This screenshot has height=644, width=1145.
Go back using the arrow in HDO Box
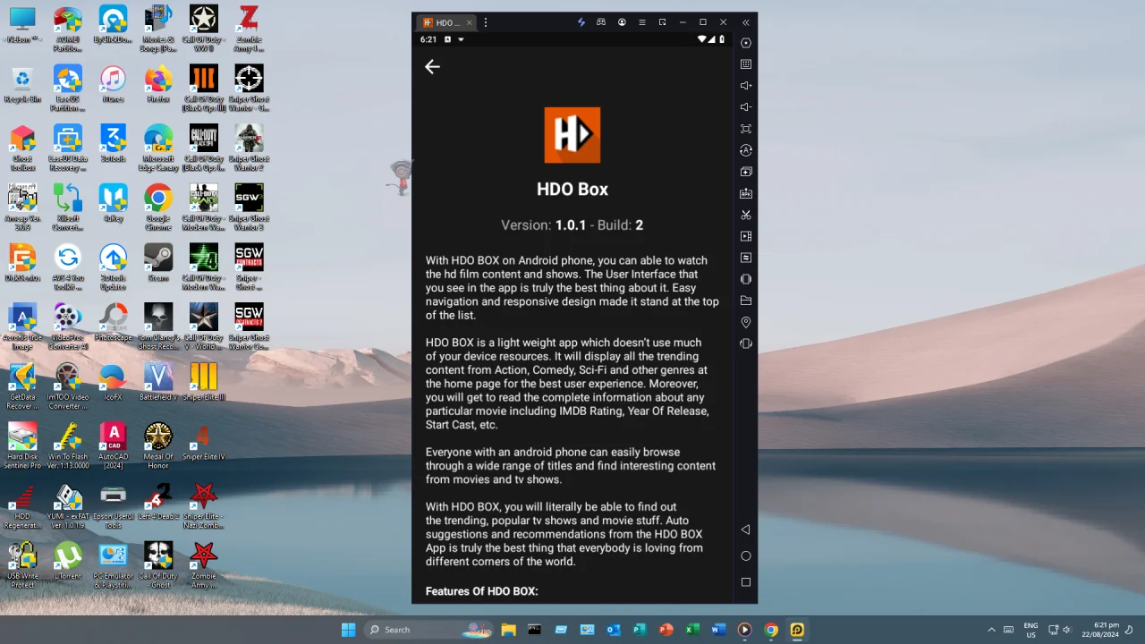coord(432,66)
